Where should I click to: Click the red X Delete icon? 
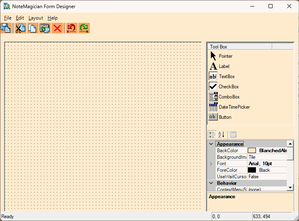(x=57, y=28)
